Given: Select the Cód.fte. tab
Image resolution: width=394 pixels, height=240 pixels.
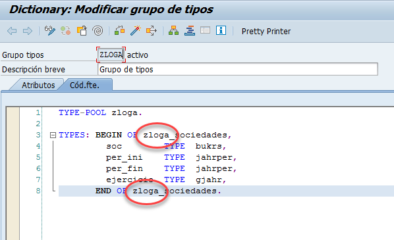Looking at the screenshot, I should 85,85.
